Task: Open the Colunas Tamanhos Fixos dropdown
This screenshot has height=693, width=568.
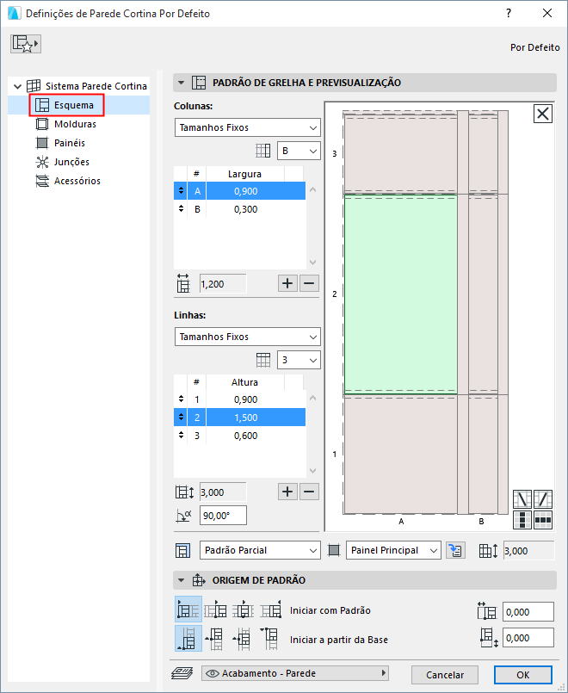Action: coord(247,127)
